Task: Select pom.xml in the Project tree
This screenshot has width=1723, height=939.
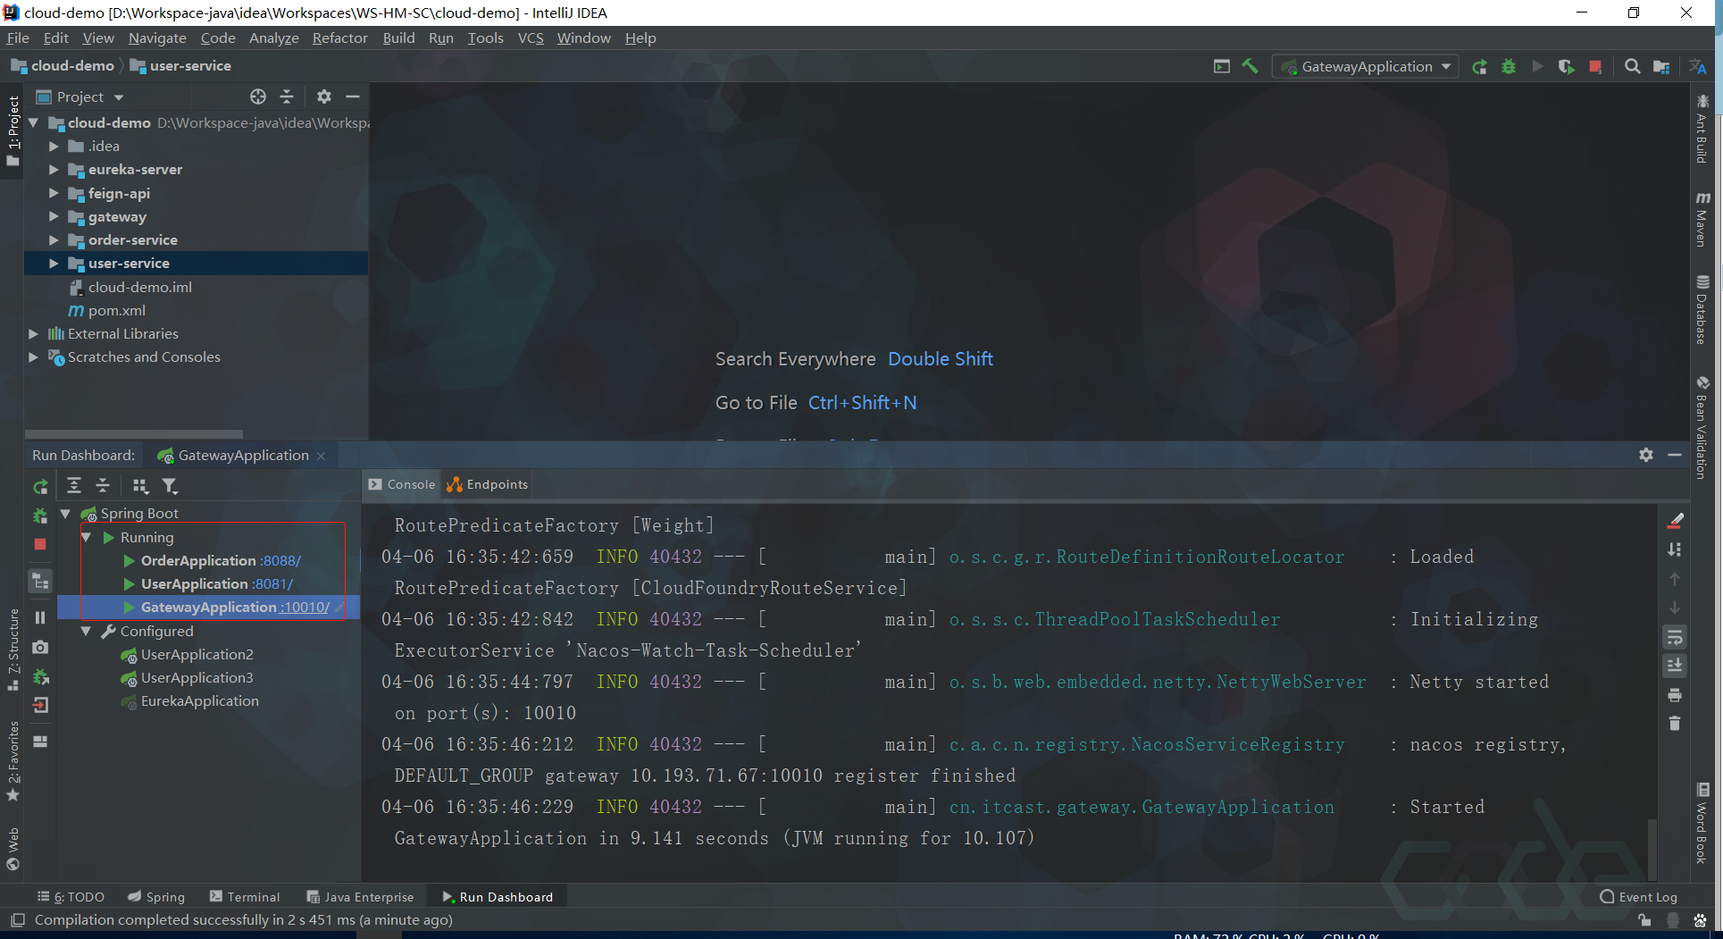Action: [x=117, y=310]
